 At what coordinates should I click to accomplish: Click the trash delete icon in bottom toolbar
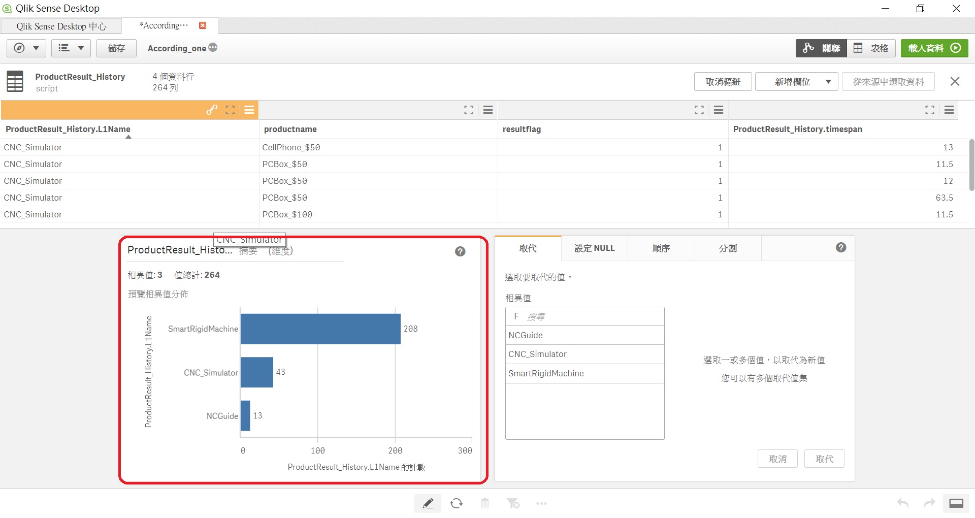coord(485,503)
